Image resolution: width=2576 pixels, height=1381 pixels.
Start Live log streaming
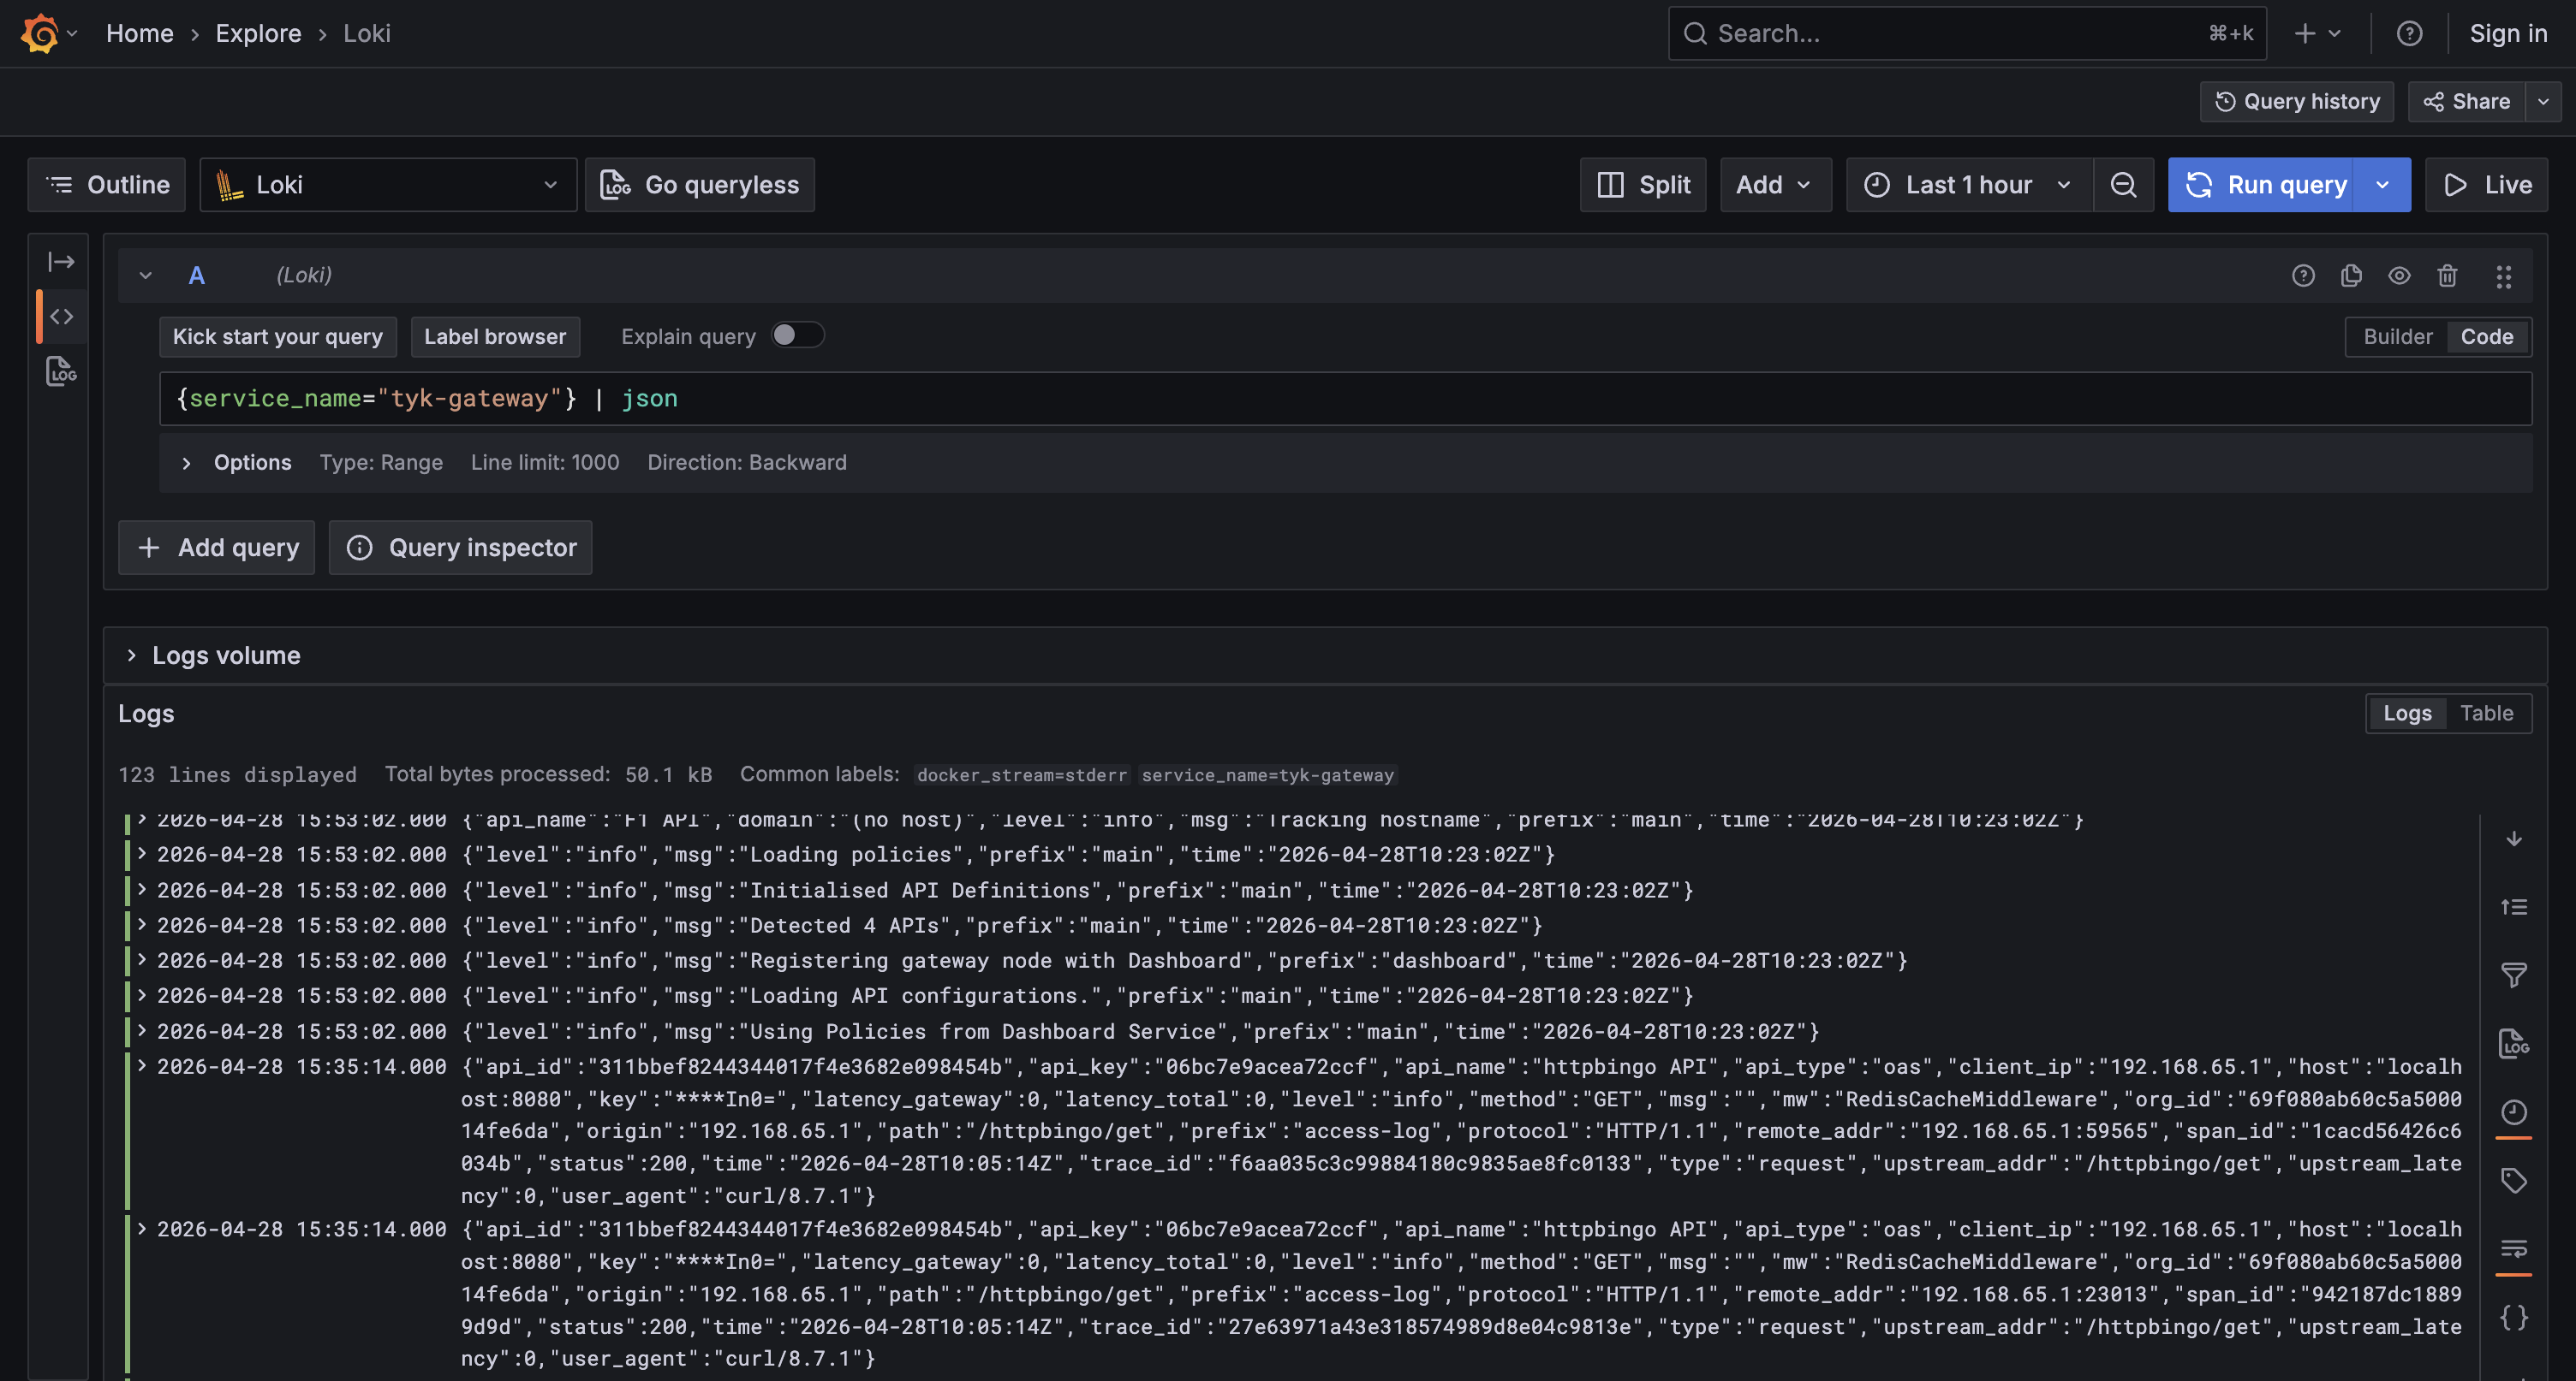2487,185
